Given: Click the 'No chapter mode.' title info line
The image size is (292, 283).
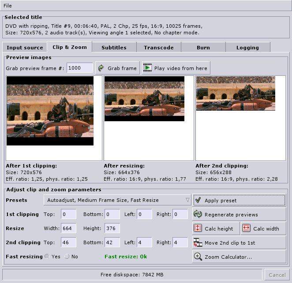Looking at the screenshot, I should (x=177, y=33).
